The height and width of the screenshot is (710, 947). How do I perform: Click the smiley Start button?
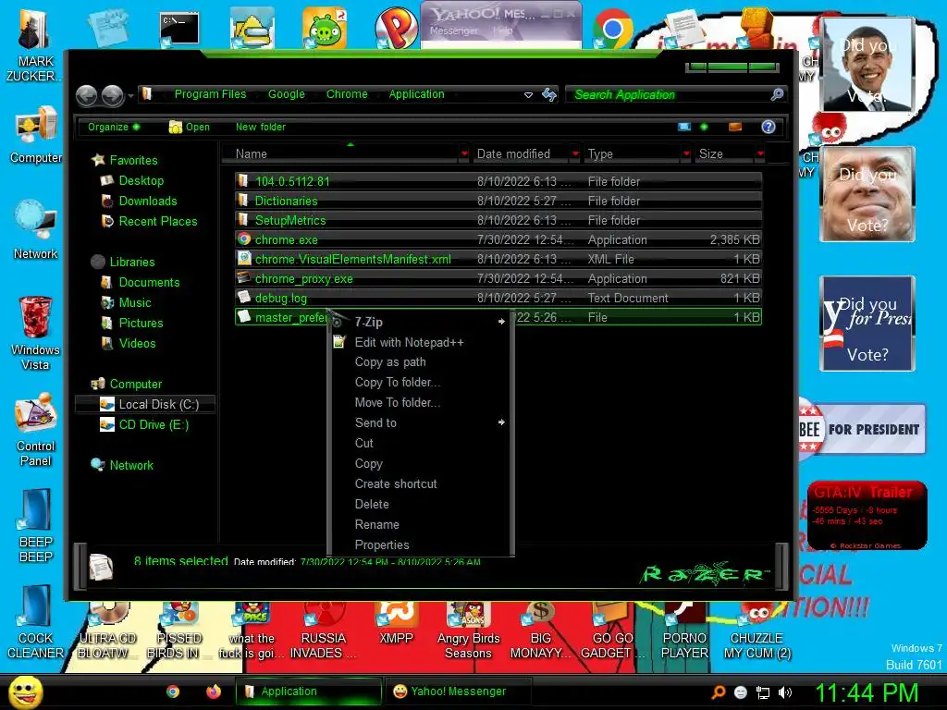pos(25,692)
